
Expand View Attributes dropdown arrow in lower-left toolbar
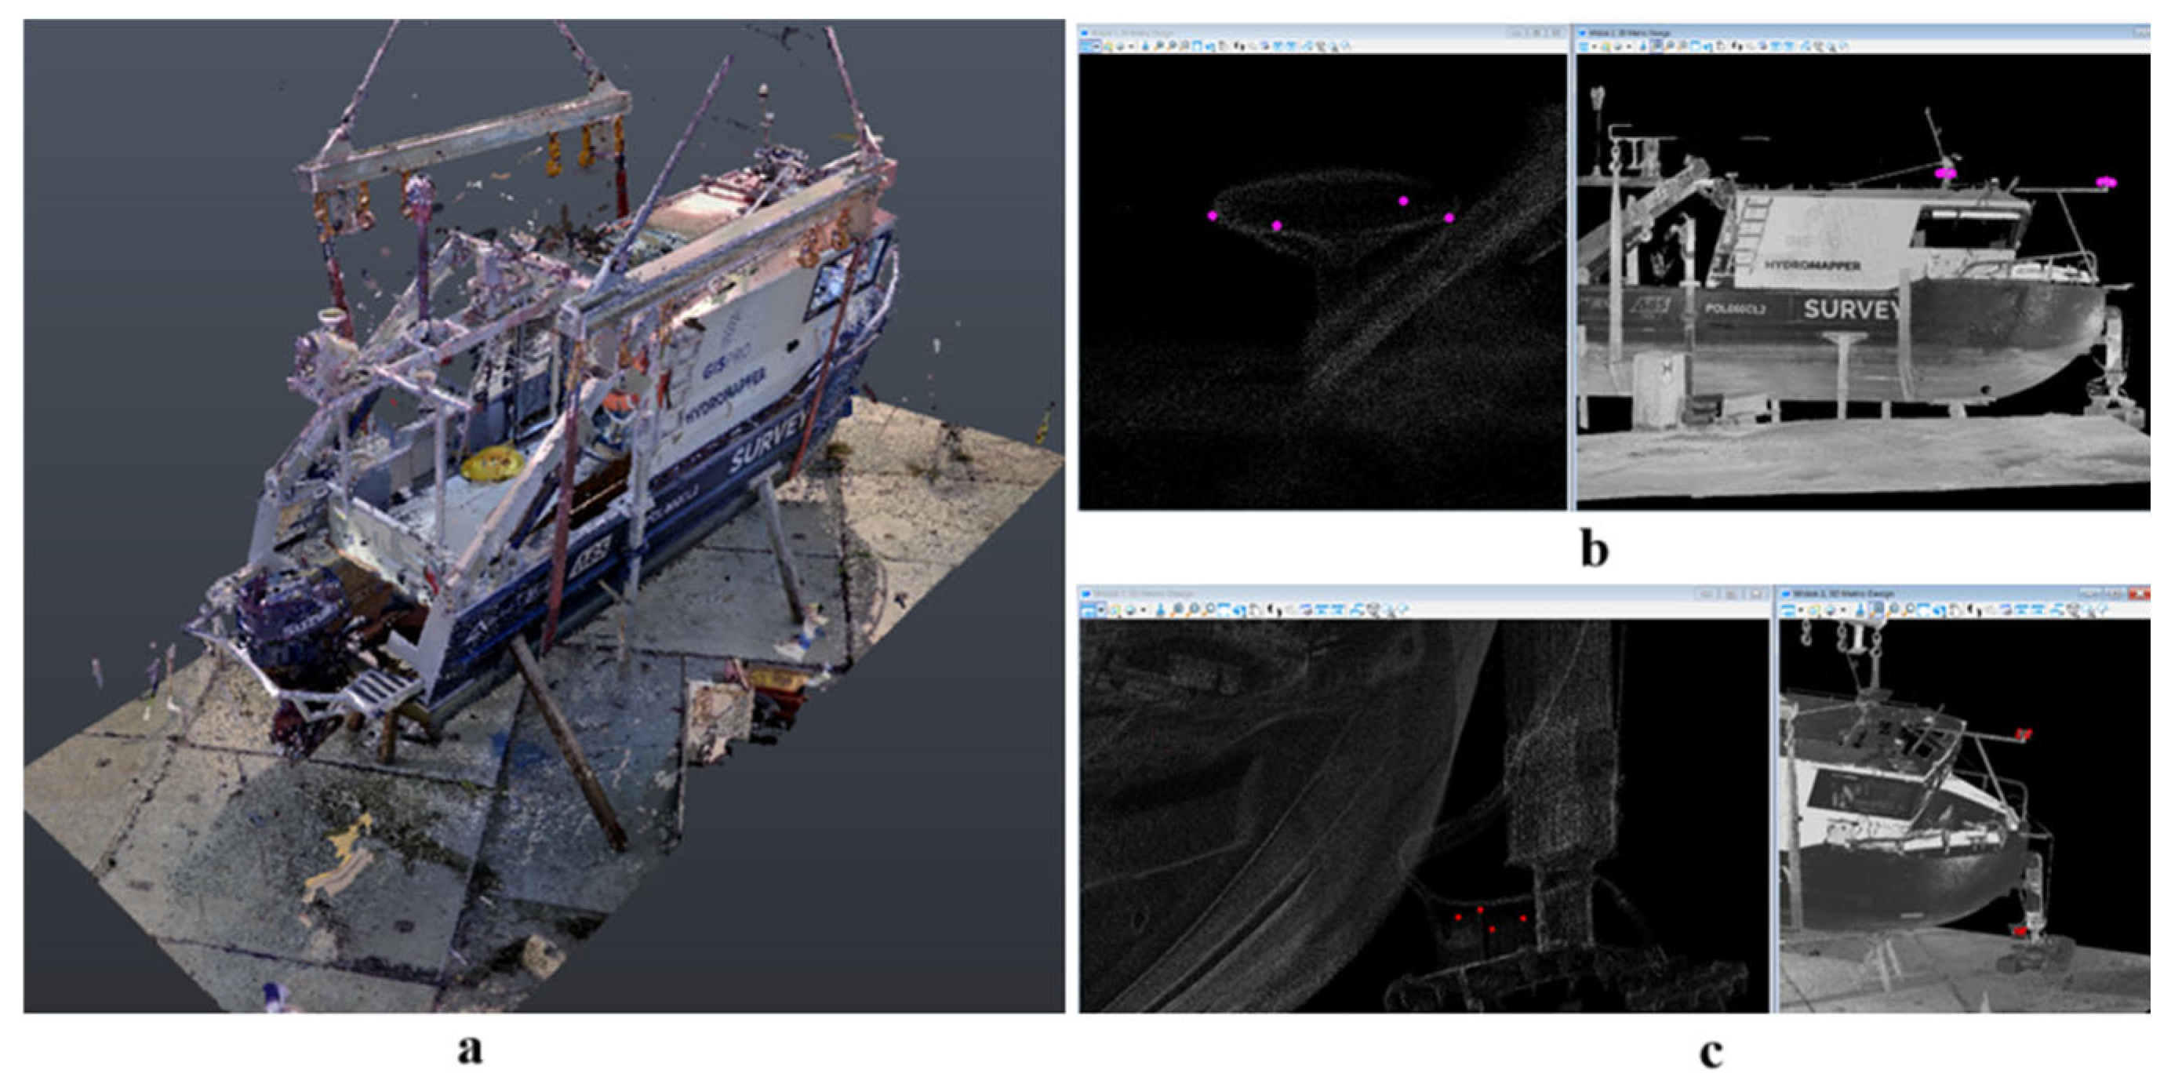1100,609
